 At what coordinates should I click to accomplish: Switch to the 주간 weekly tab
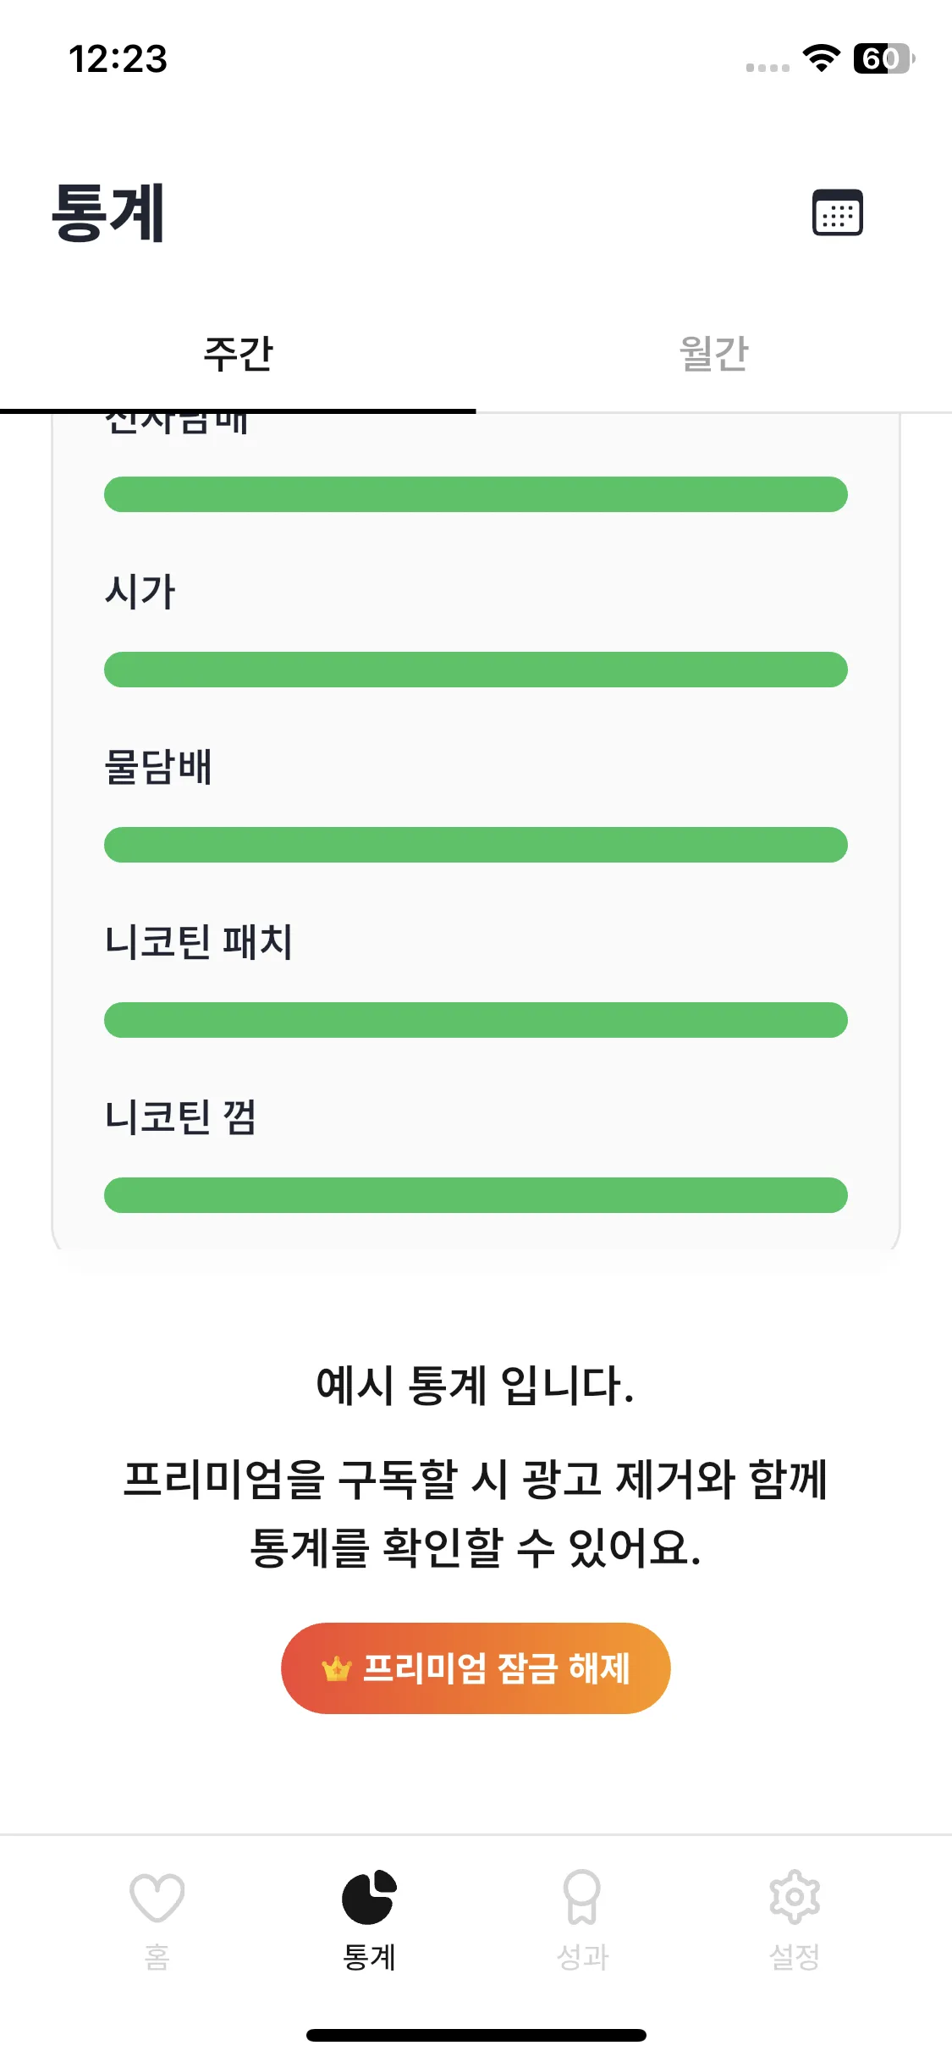pyautogui.click(x=238, y=354)
